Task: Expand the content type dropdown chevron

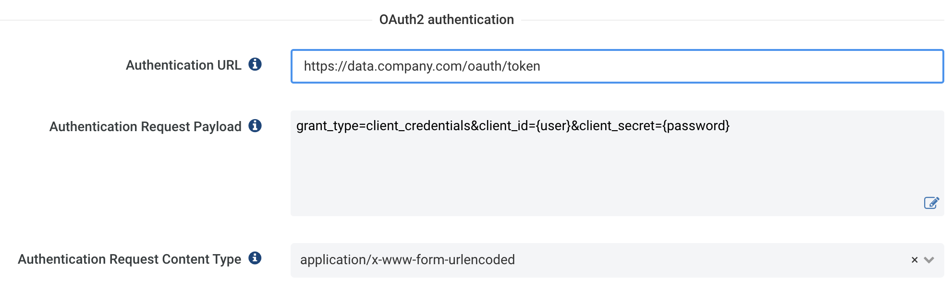Action: point(929,260)
